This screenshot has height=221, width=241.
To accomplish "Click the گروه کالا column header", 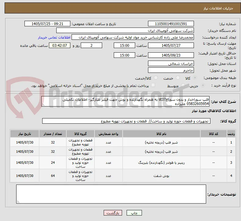I will pyautogui.click(x=80, y=134).
